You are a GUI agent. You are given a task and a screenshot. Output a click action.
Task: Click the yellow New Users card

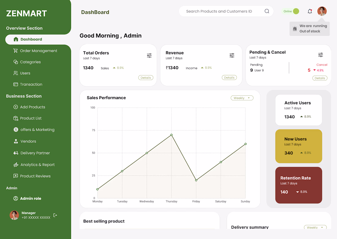pyautogui.click(x=298, y=146)
